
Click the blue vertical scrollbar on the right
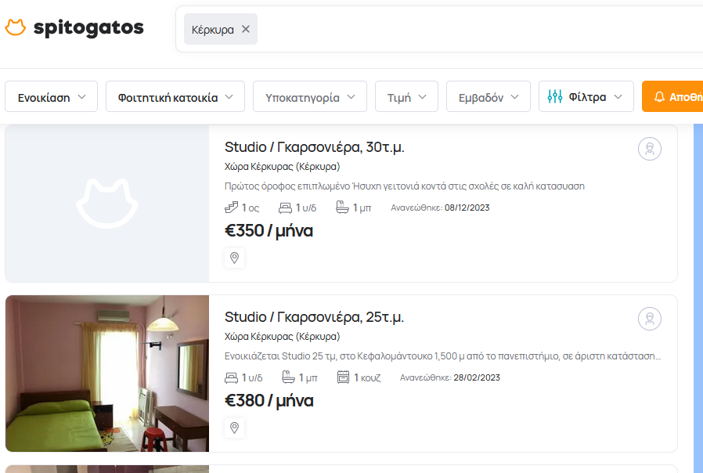698,298
